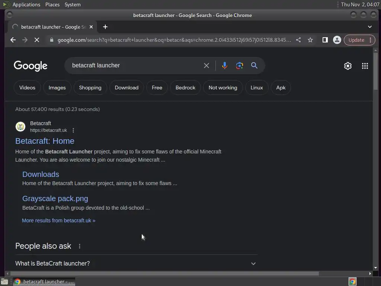This screenshot has width=381, height=286.
Task: Click the scroll down arrow of vertical scrollbar
Action: 376,268
